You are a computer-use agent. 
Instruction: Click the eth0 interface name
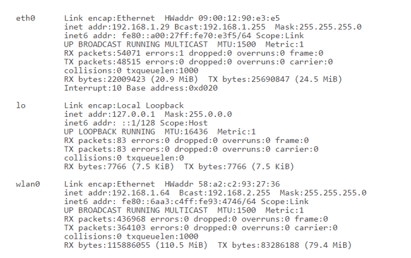click(x=25, y=19)
